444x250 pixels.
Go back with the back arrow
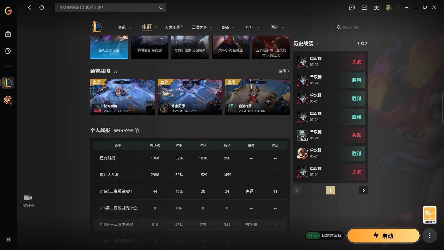click(29, 7)
